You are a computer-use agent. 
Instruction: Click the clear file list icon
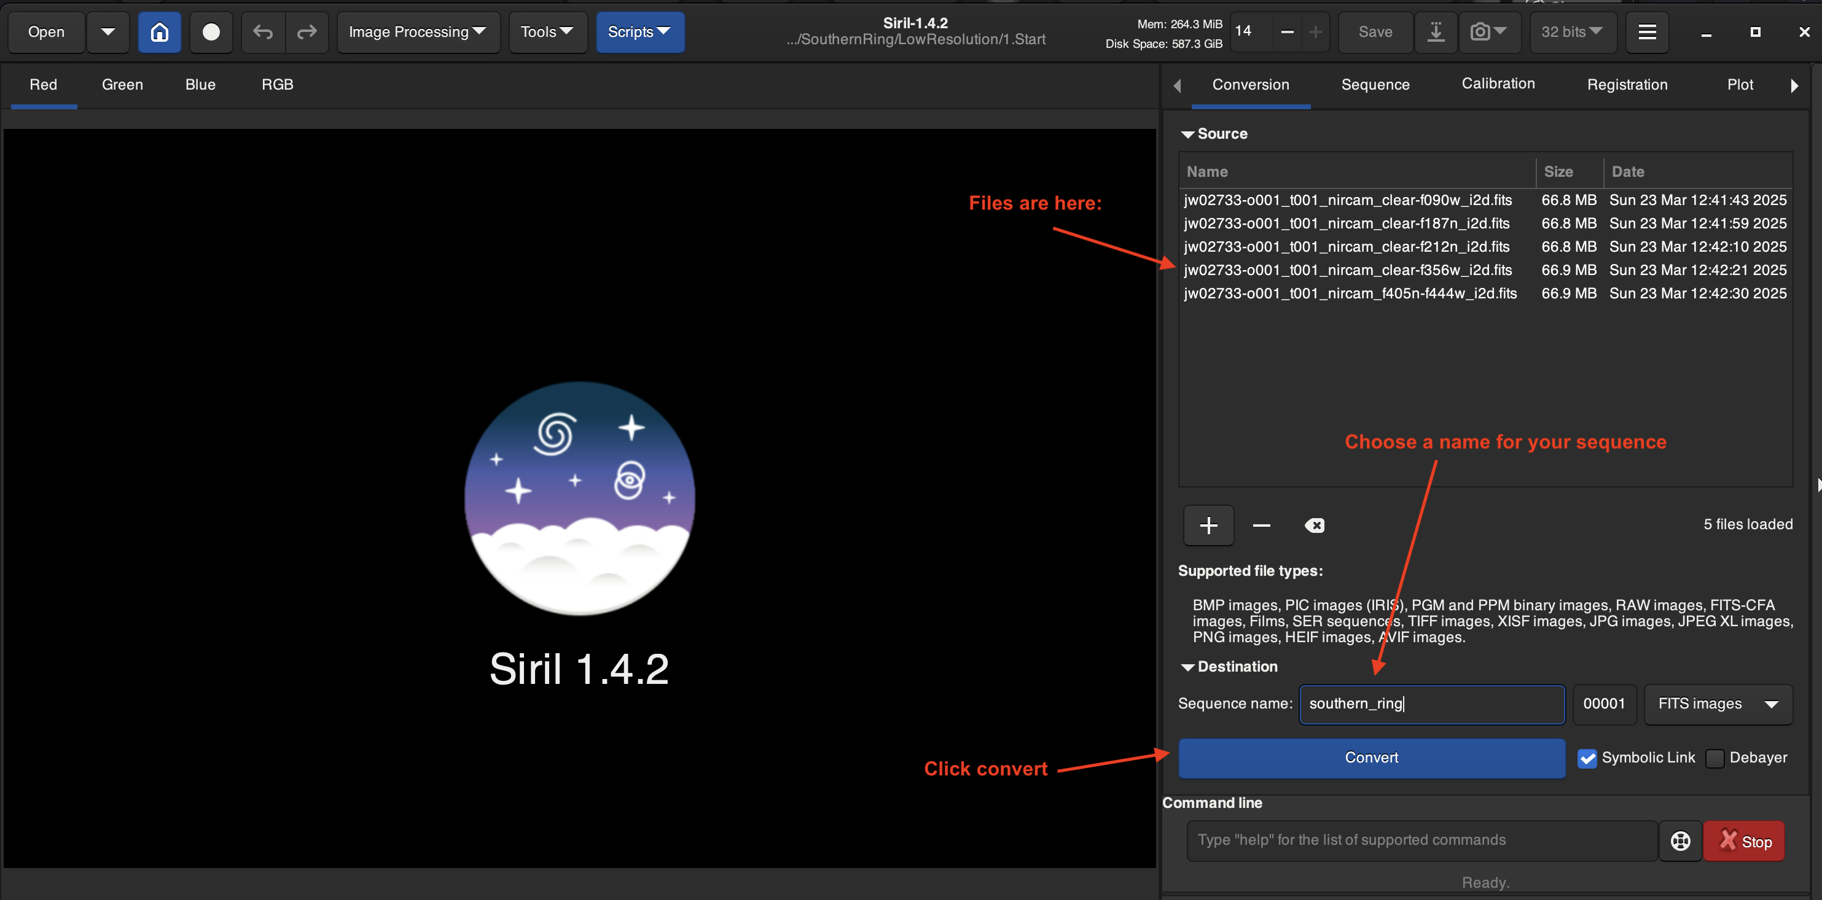[1314, 526]
